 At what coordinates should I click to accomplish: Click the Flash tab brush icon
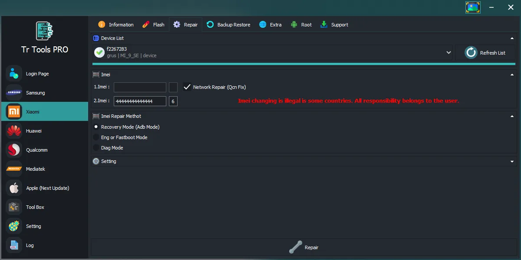[146, 24]
